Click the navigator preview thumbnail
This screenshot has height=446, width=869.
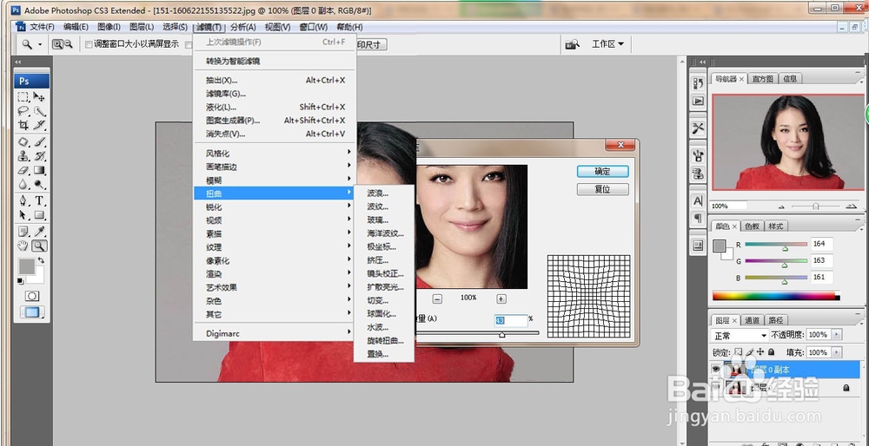click(789, 141)
